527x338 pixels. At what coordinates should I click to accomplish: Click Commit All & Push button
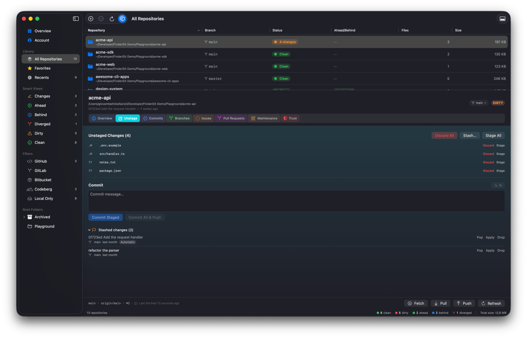(x=145, y=218)
